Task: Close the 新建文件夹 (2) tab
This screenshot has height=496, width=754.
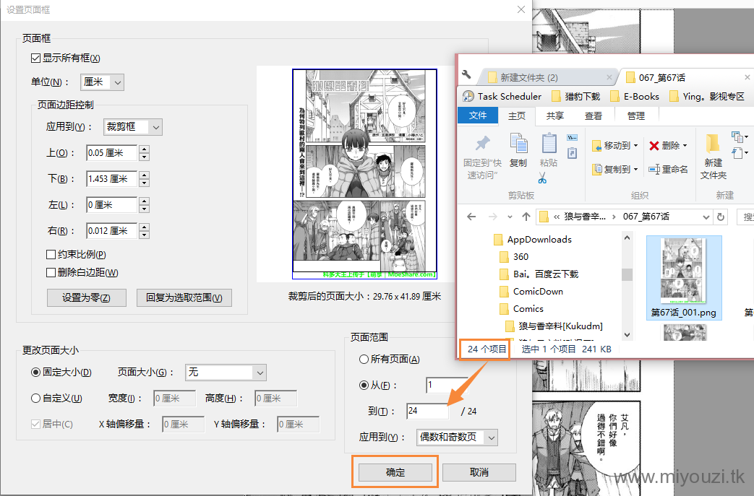Action: pos(609,77)
